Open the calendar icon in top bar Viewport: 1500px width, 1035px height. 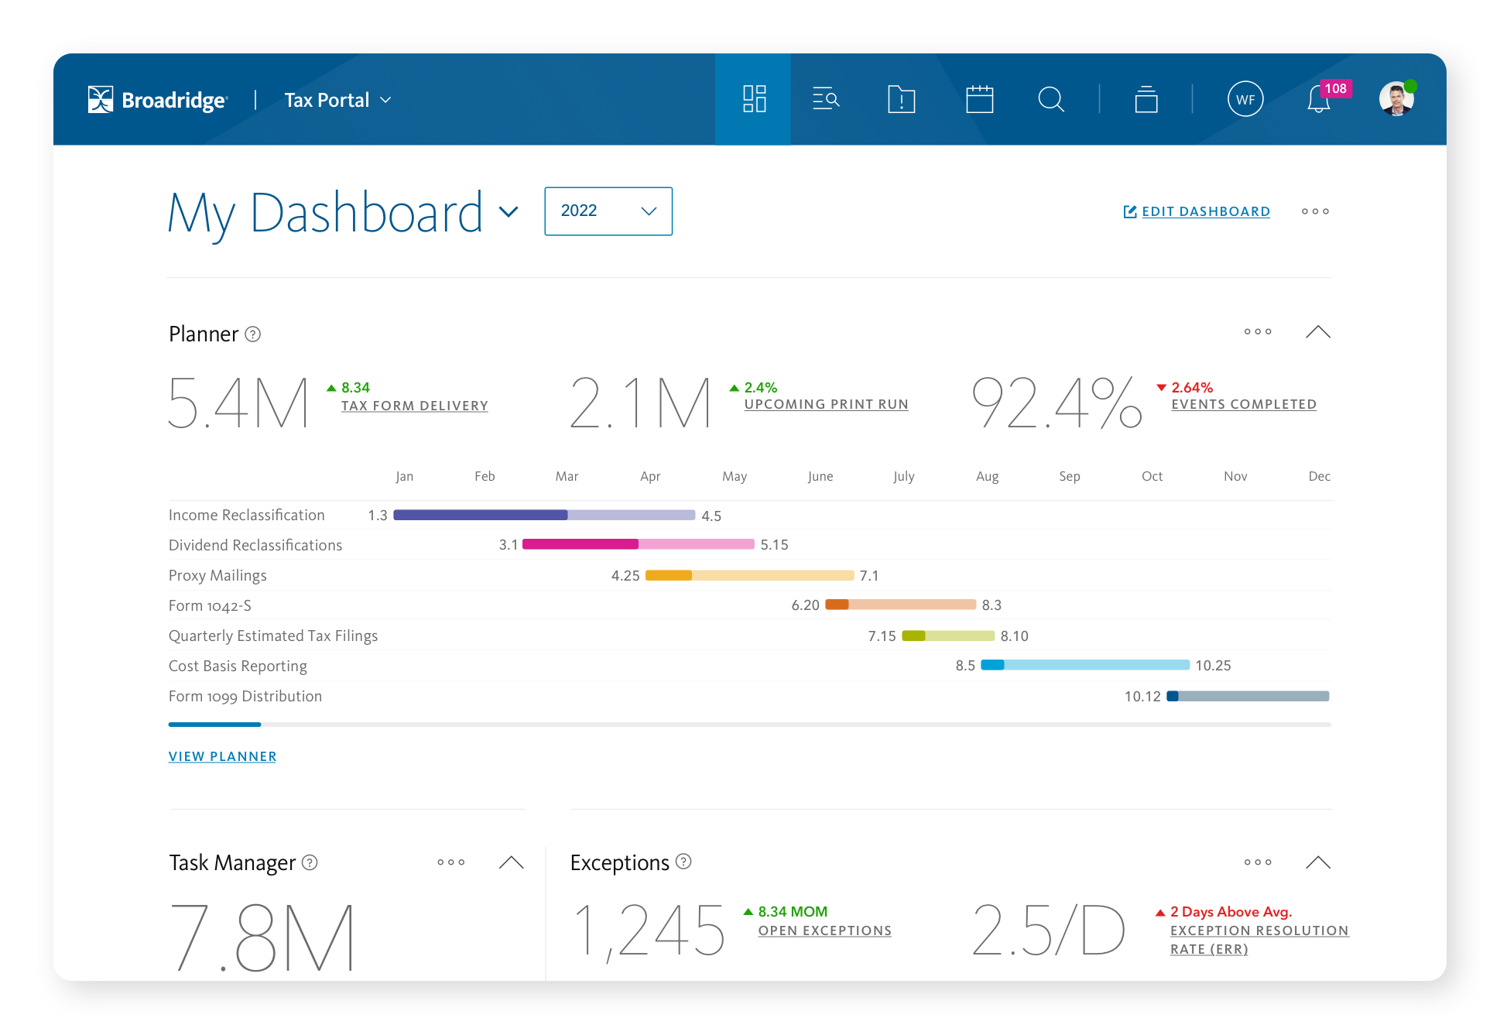pos(979,99)
